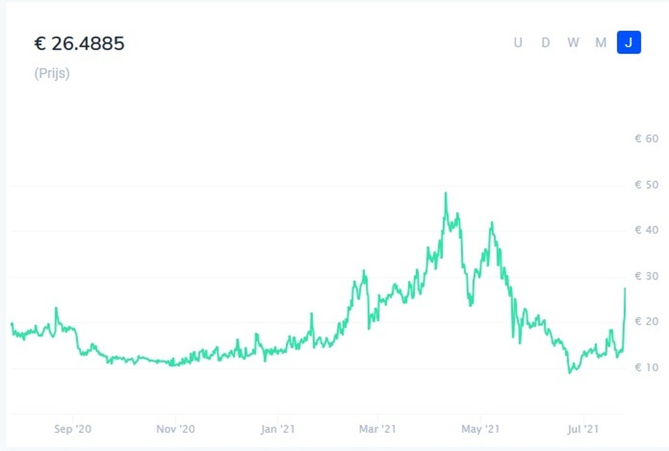Click the chart's highest price peak

pos(446,193)
